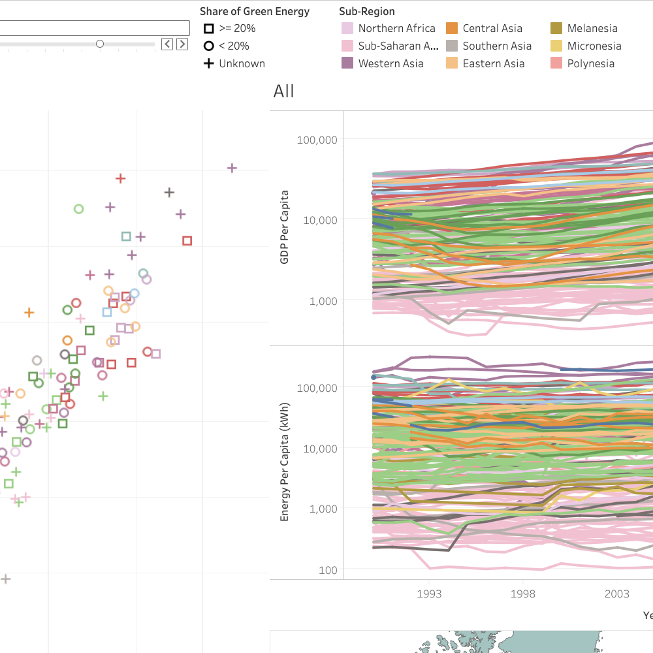Click the previous-year arrow of the slider
Viewport: 653px width, 653px height.
167,44
